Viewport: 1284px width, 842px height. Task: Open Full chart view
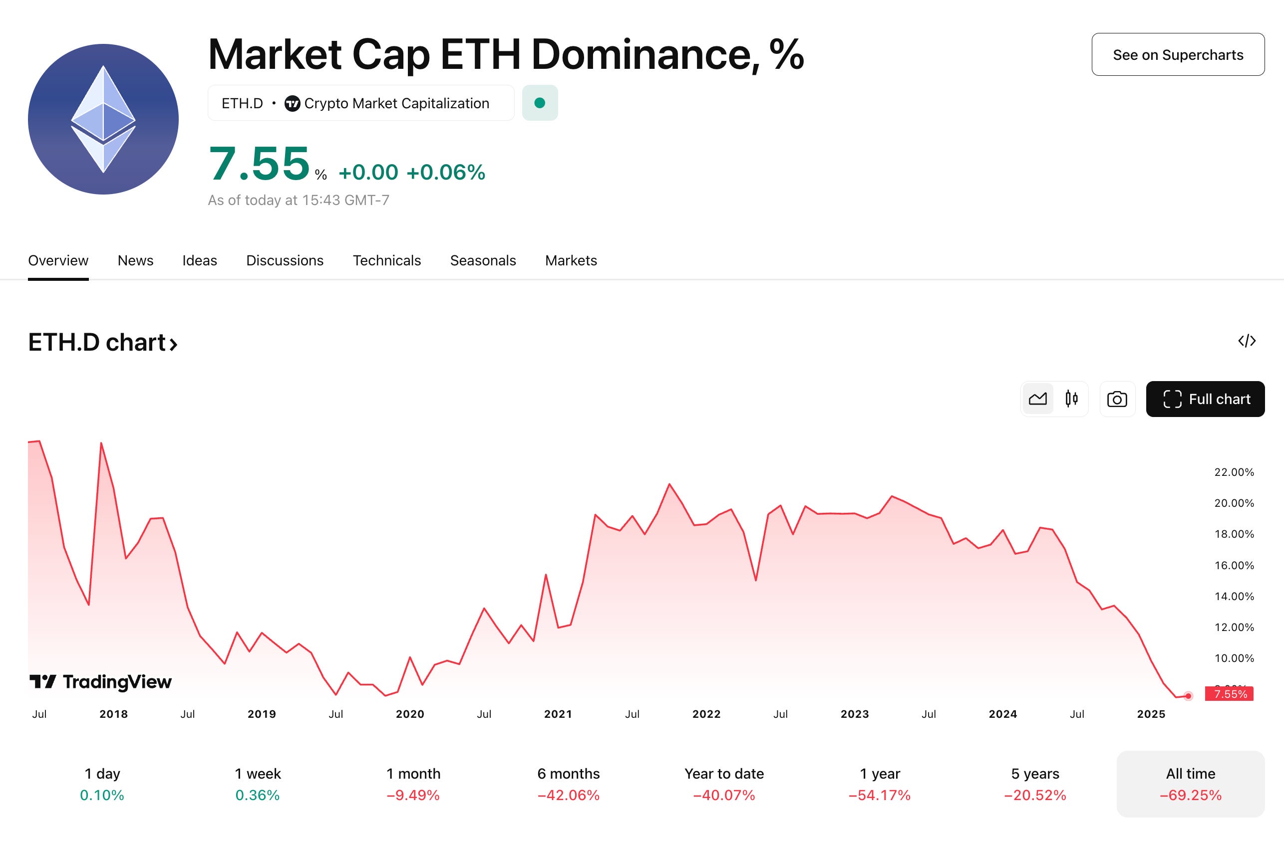pyautogui.click(x=1205, y=399)
